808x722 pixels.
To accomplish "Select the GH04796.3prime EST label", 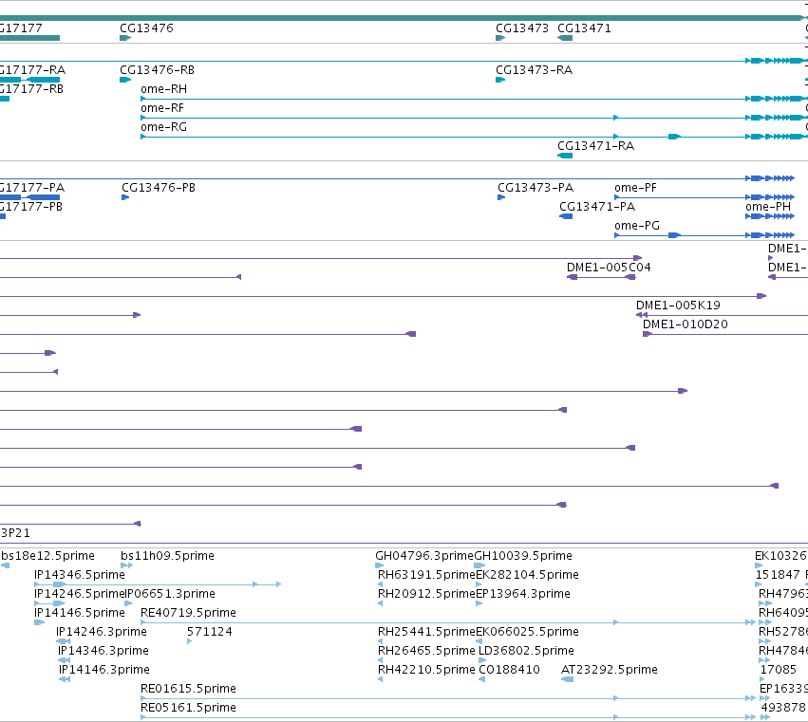I will coord(424,556).
